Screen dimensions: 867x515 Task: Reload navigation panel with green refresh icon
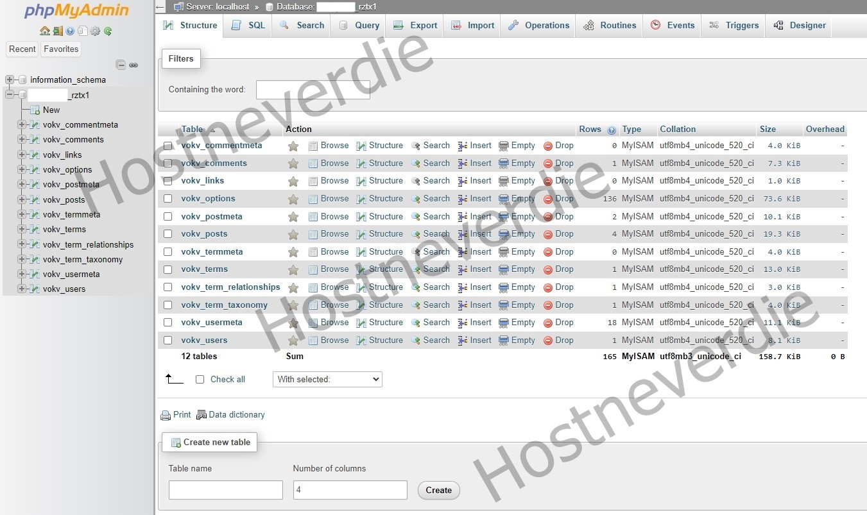(x=108, y=31)
